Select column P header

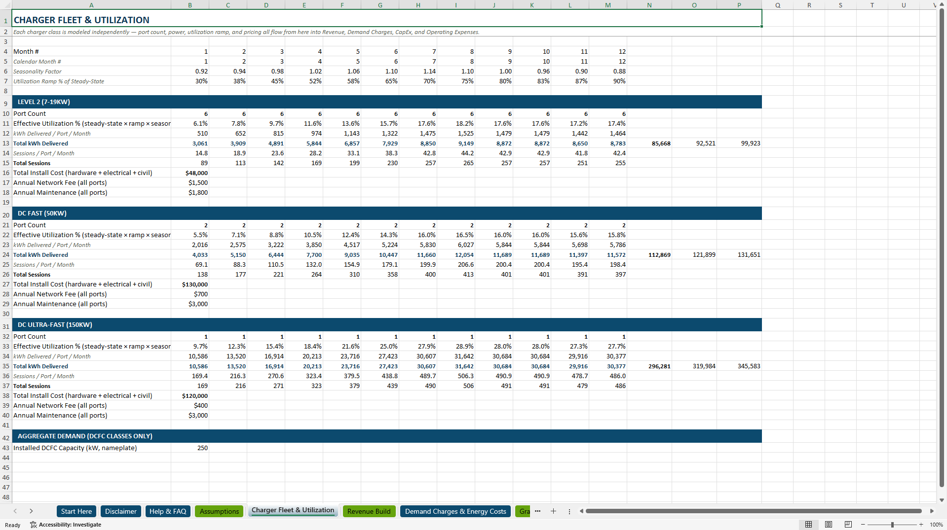pyautogui.click(x=739, y=5)
